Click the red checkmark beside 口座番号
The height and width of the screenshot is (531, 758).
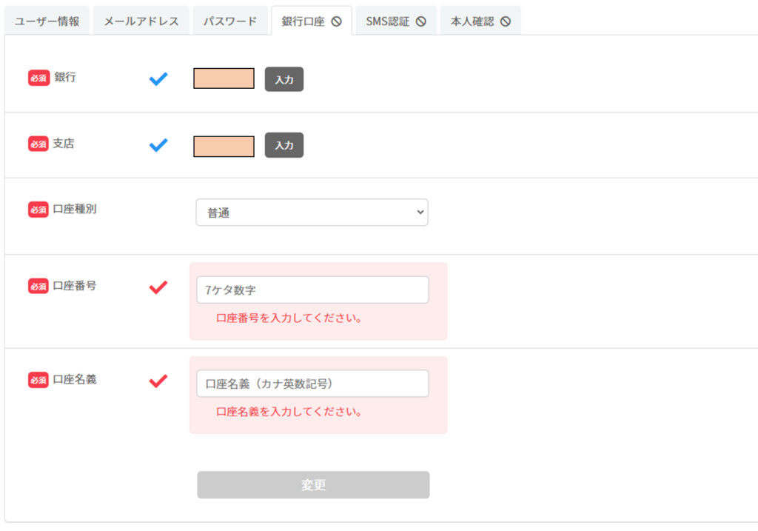pyautogui.click(x=158, y=287)
